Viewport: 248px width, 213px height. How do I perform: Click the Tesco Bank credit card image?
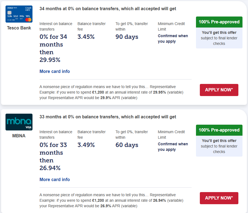[x=19, y=14]
